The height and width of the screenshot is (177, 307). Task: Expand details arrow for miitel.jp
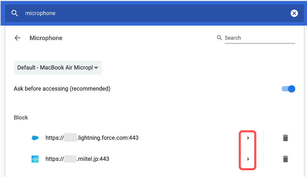tap(248, 159)
